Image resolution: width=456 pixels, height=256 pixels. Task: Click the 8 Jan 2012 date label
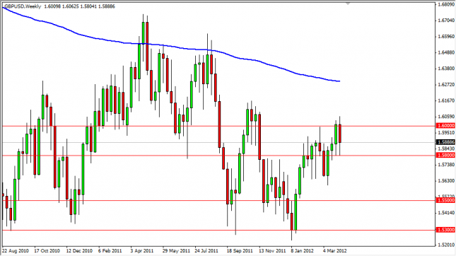point(303,250)
